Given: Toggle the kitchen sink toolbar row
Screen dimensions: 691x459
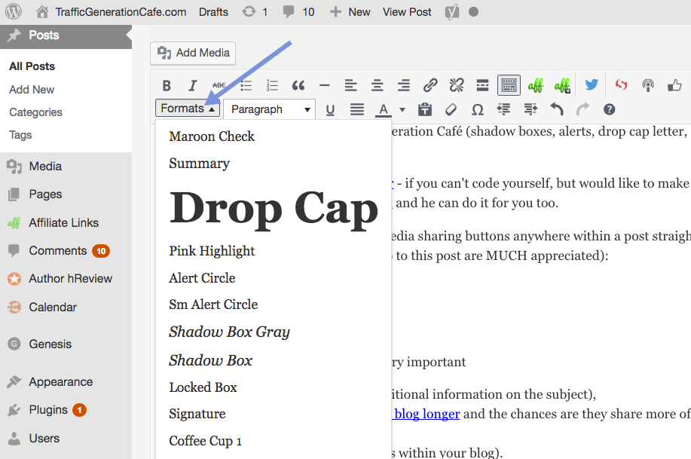Looking at the screenshot, I should [x=509, y=84].
